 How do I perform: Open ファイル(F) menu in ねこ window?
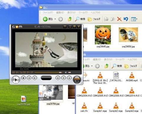[48, 13]
